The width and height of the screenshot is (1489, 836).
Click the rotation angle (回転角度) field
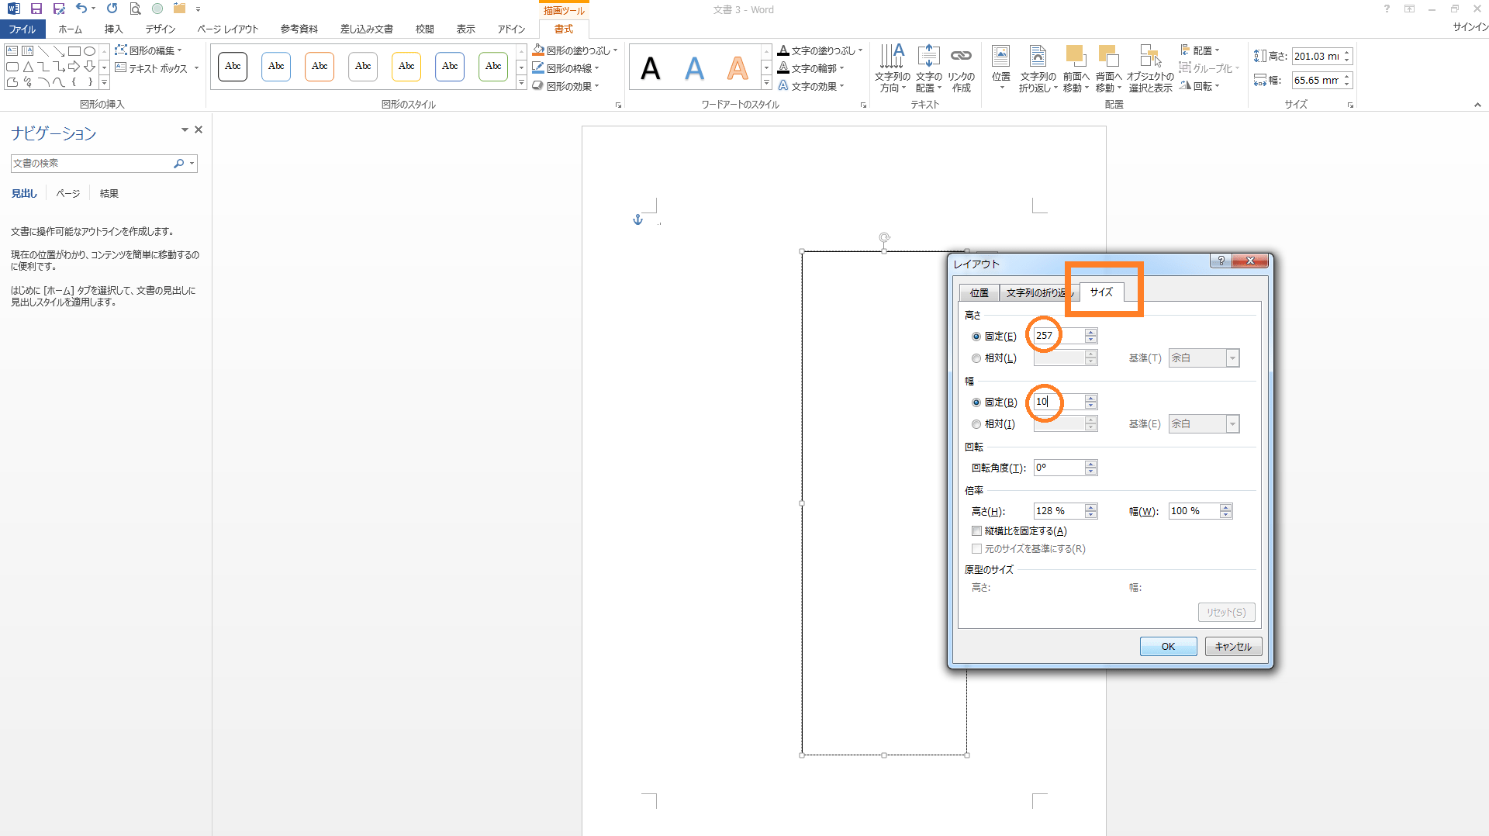point(1059,468)
